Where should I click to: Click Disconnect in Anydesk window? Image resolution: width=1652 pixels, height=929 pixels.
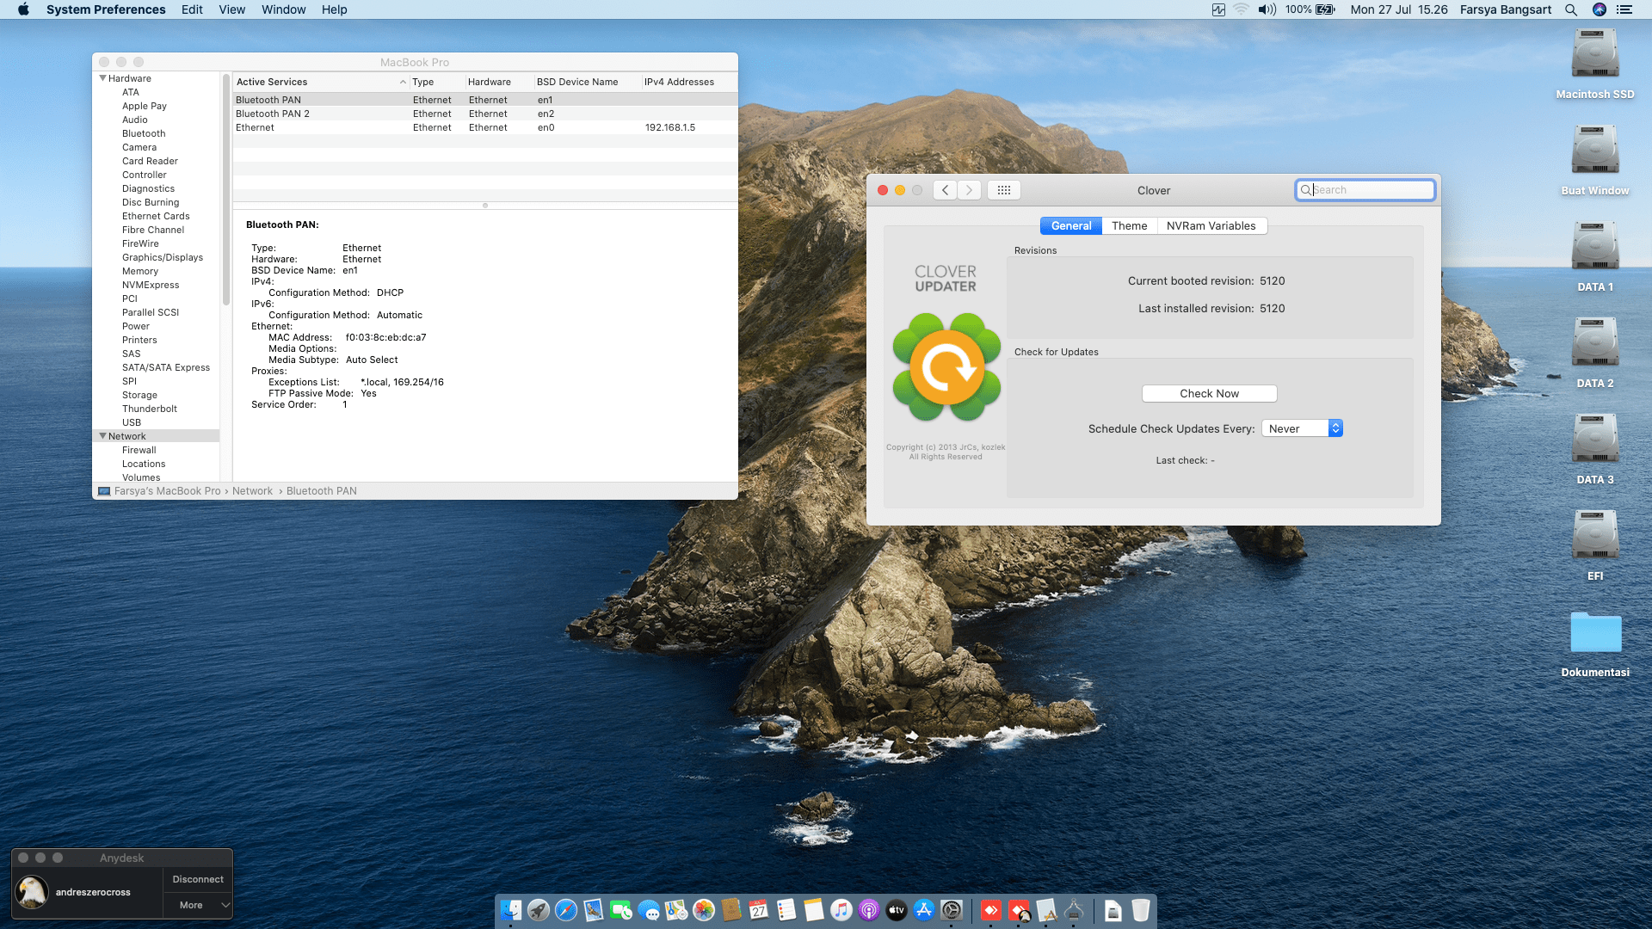tap(198, 879)
